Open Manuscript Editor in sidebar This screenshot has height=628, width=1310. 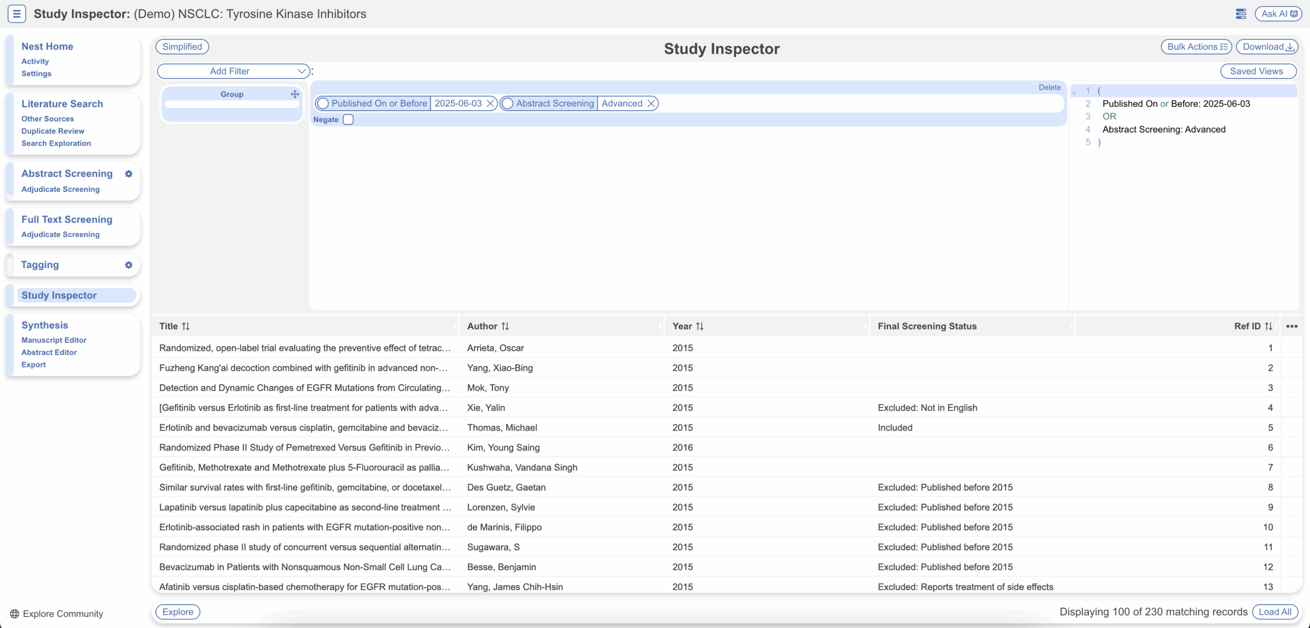coord(54,340)
